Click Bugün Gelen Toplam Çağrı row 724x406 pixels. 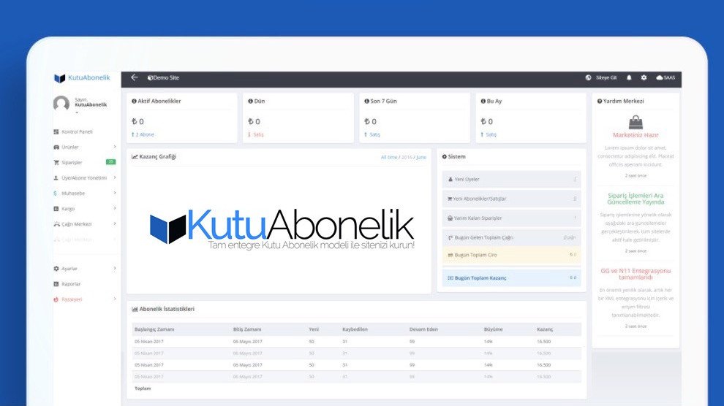[x=511, y=237]
